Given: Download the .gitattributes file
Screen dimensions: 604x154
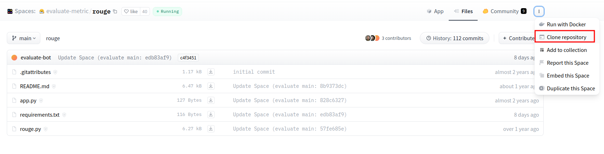Looking at the screenshot, I should pos(211,72).
